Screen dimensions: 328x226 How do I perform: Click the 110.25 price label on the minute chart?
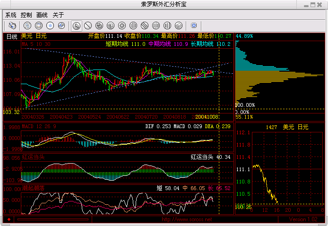pyautogui.click(x=243, y=207)
